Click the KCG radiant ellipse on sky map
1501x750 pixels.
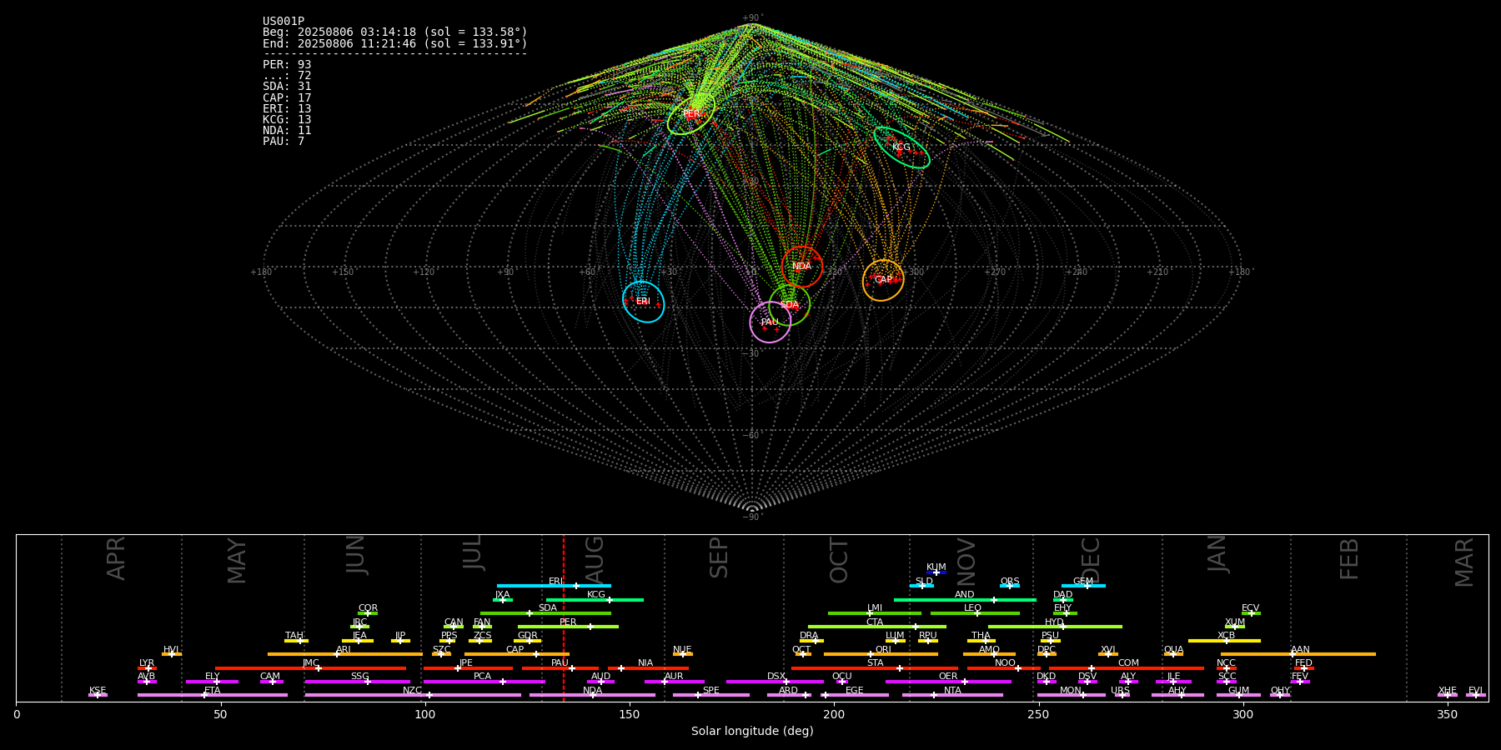pos(901,147)
